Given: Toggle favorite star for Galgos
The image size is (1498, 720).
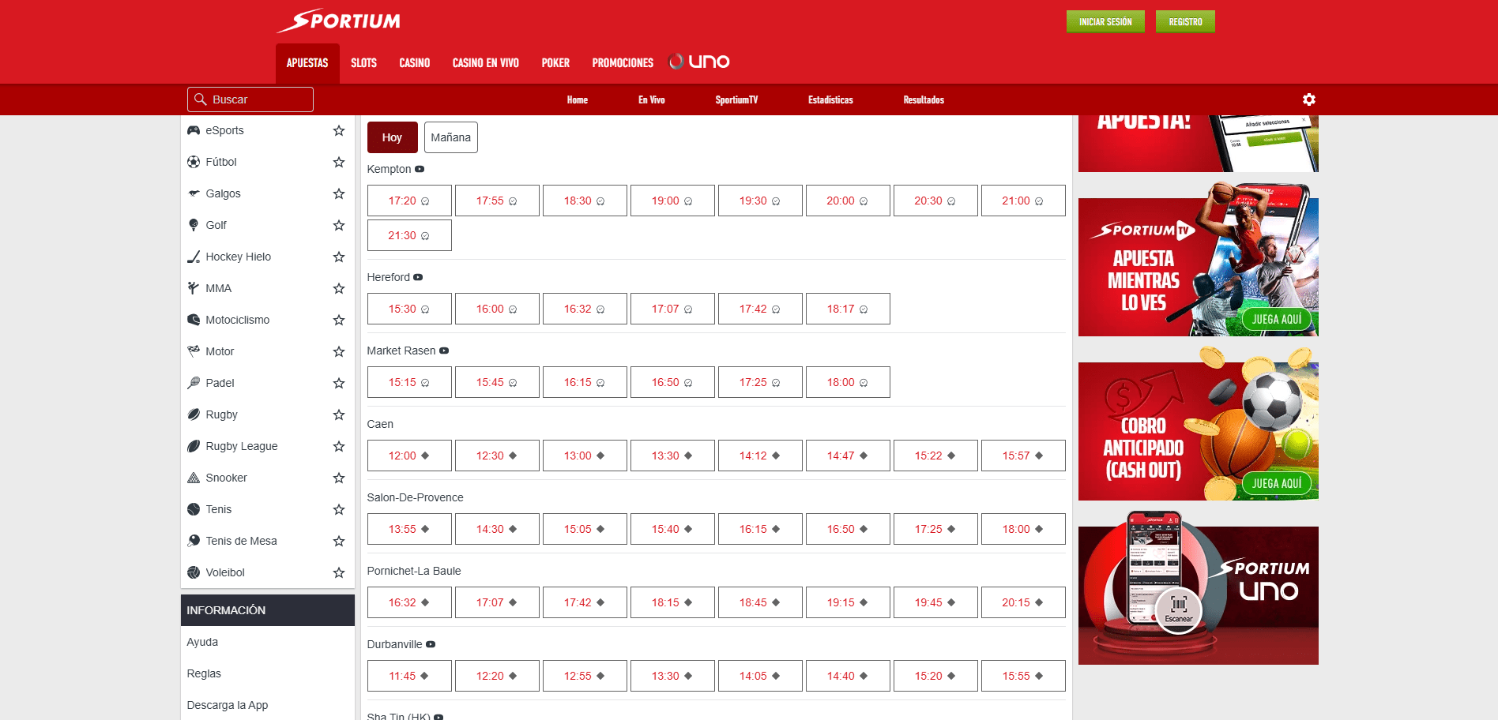Looking at the screenshot, I should (339, 193).
